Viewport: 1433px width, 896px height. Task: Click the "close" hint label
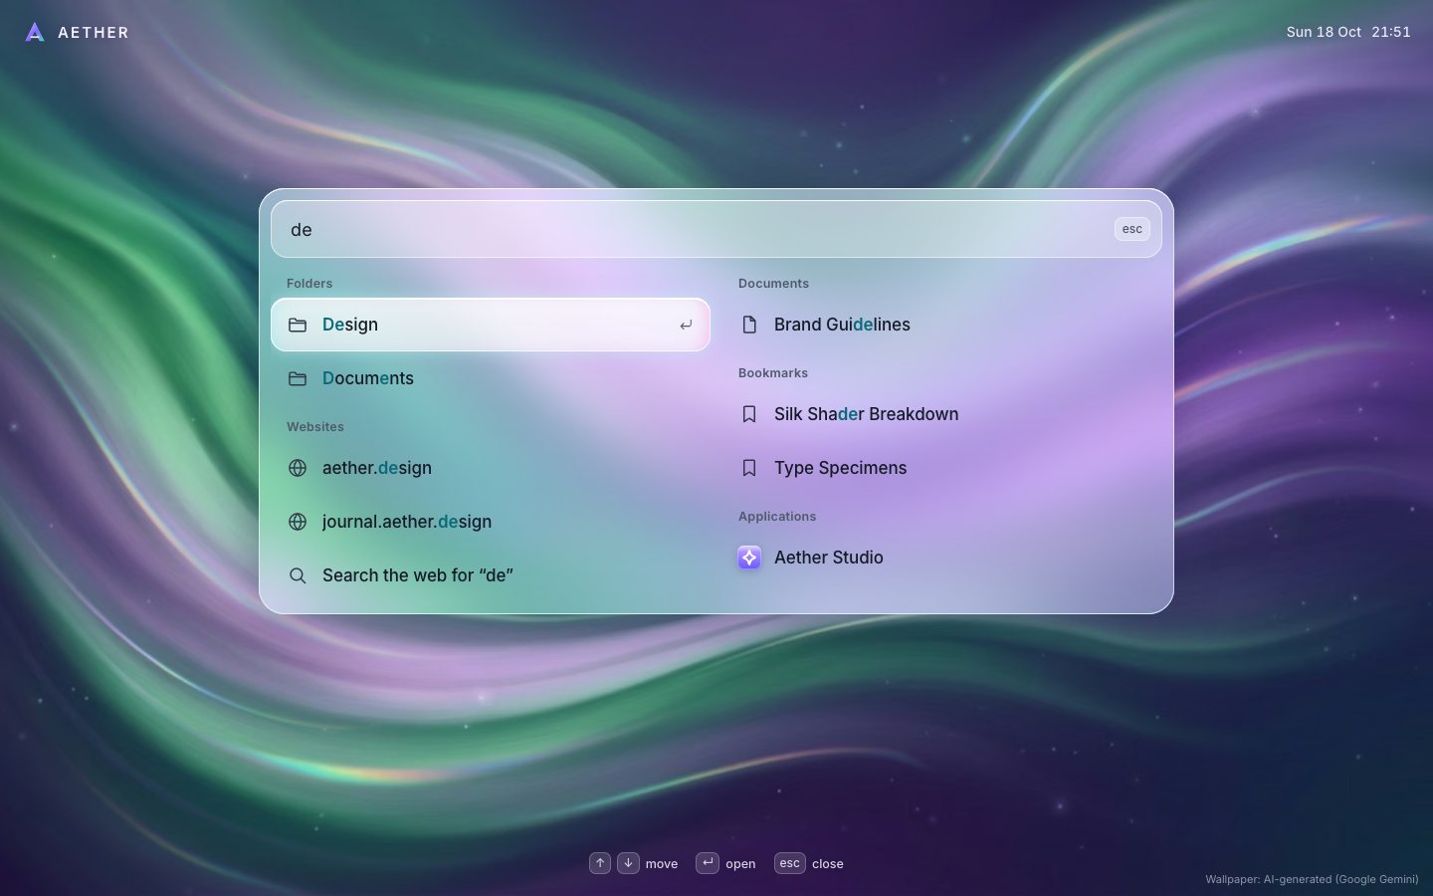pos(828,864)
